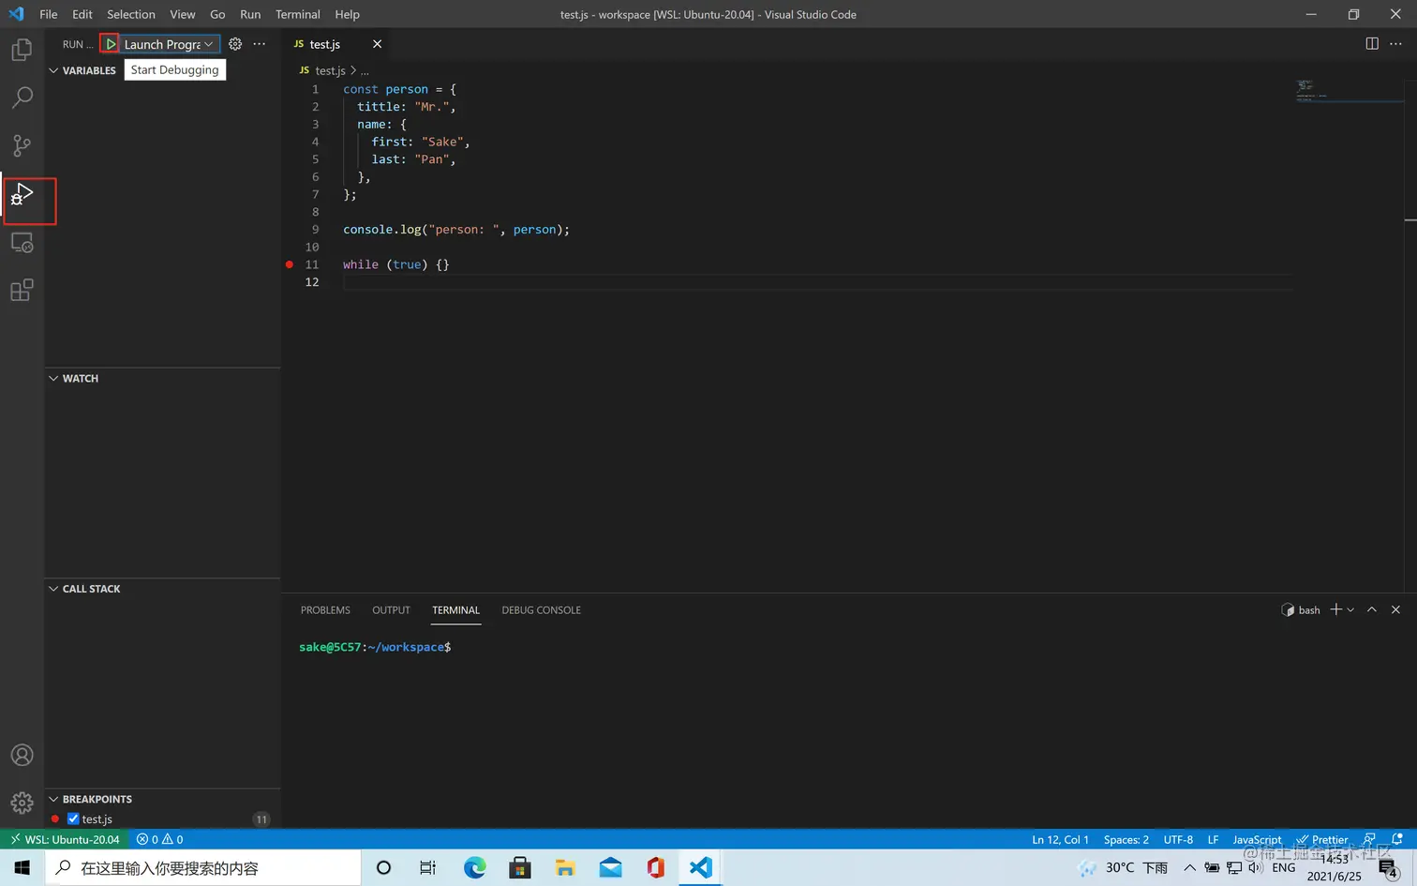Image resolution: width=1417 pixels, height=886 pixels.
Task: Open the Help menu
Action: pyautogui.click(x=348, y=14)
